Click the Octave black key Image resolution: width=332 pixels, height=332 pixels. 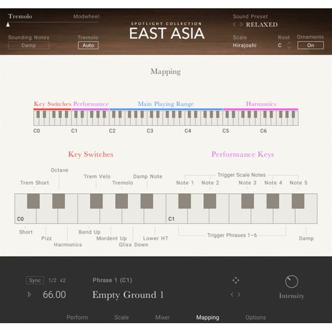click(x=59, y=201)
